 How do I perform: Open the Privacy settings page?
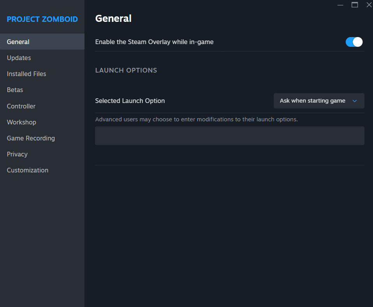tap(17, 154)
